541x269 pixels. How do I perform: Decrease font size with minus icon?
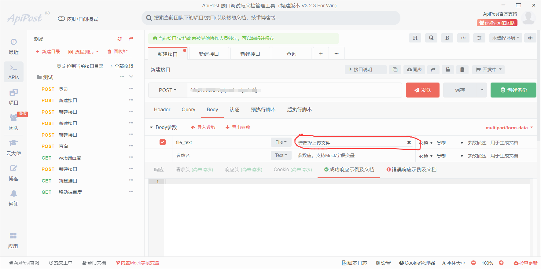pyautogui.click(x=473, y=263)
